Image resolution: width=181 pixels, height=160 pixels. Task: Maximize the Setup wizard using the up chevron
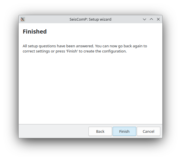click(151, 19)
